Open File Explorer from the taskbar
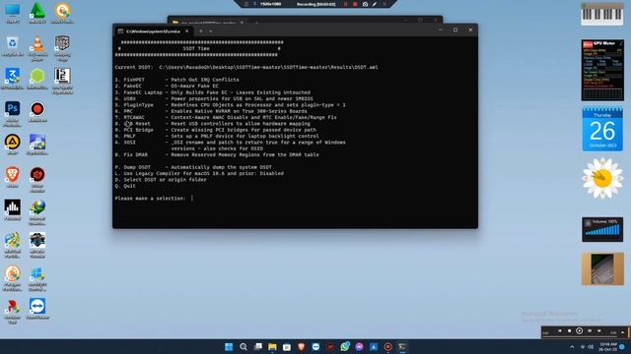Image resolution: width=631 pixels, height=354 pixels. [x=272, y=347]
